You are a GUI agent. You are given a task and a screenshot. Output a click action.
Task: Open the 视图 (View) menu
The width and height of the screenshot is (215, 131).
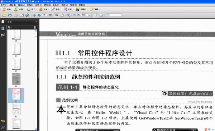(x=21, y=5)
